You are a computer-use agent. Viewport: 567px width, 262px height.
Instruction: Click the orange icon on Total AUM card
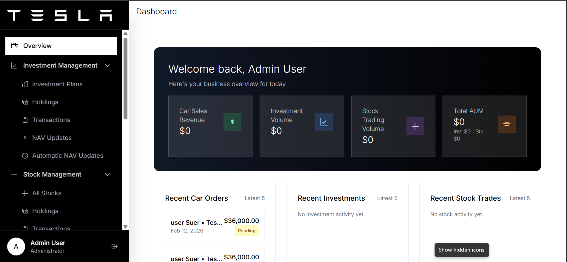pyautogui.click(x=507, y=124)
